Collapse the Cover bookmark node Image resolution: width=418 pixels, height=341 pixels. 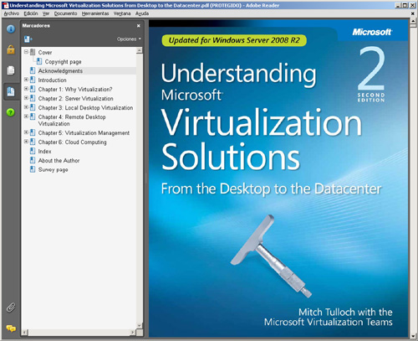tap(26, 52)
